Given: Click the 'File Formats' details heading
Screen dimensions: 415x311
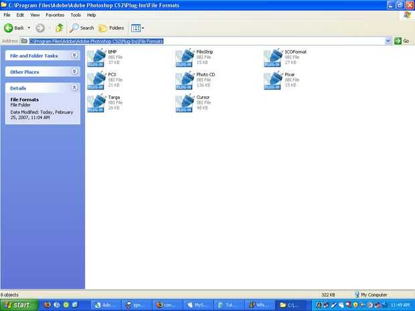Looking at the screenshot, I should (x=25, y=100).
